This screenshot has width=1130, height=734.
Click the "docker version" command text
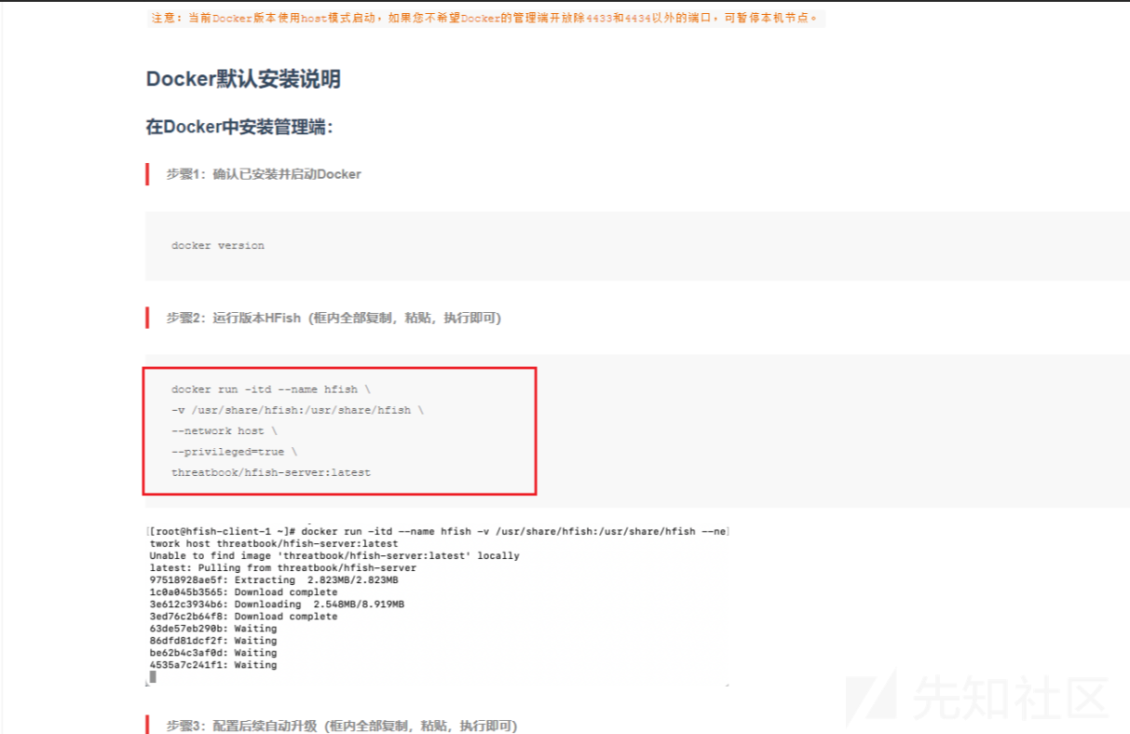[x=218, y=246]
